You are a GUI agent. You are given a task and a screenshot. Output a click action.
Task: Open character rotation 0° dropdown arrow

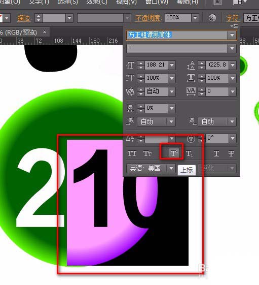pyautogui.click(x=233, y=139)
